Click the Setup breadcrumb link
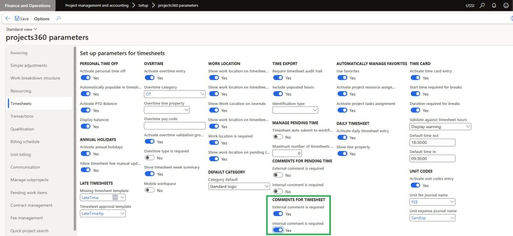 [144, 6]
